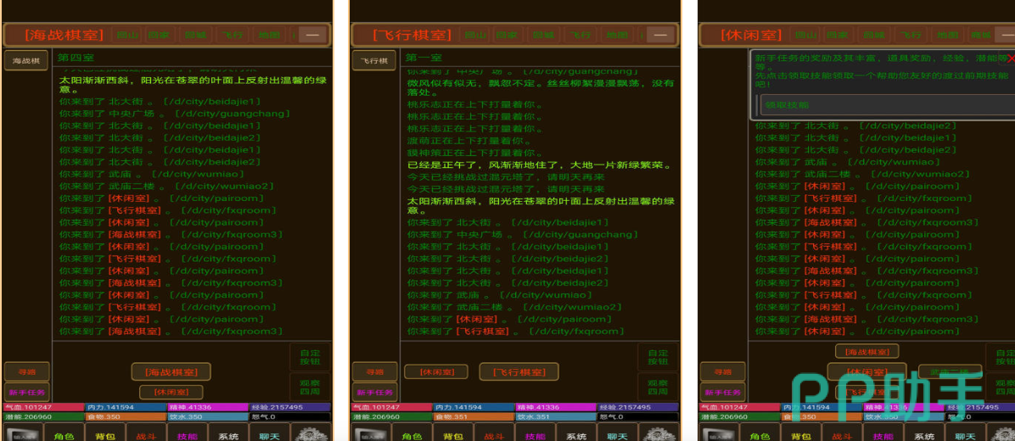Close the newbie task popup with red X

coord(1010,59)
